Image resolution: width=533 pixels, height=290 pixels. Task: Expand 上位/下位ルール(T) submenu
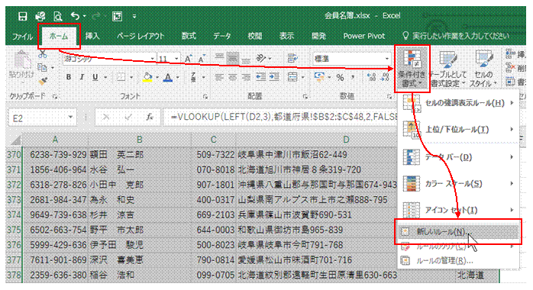point(459,130)
